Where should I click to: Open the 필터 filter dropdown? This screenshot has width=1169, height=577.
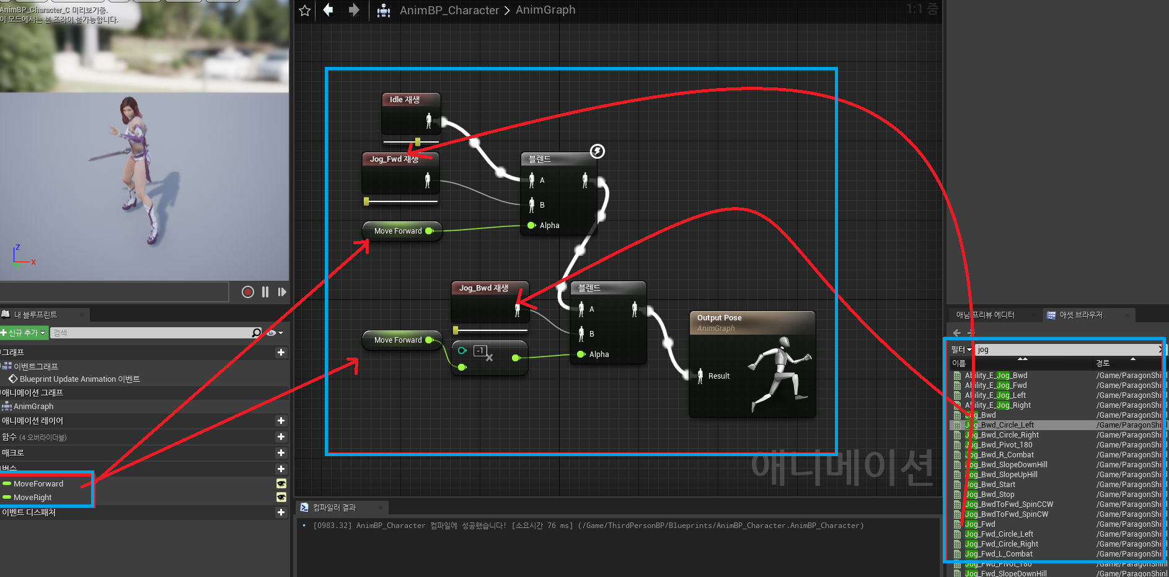pos(961,350)
